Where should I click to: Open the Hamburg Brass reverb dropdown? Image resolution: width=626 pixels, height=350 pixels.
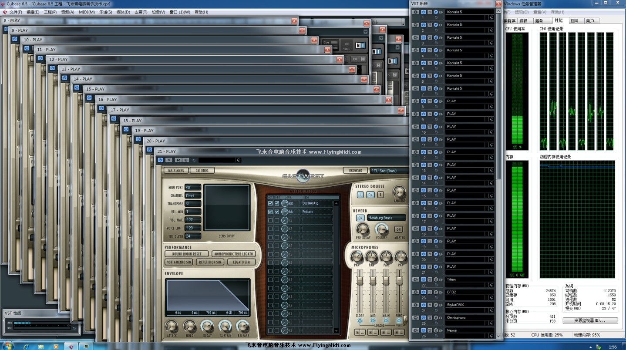387,218
